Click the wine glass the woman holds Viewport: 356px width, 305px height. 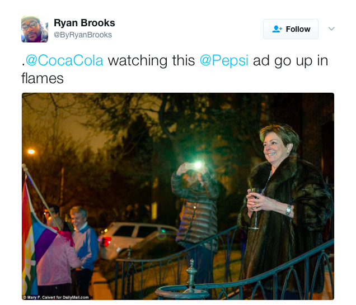click(256, 208)
